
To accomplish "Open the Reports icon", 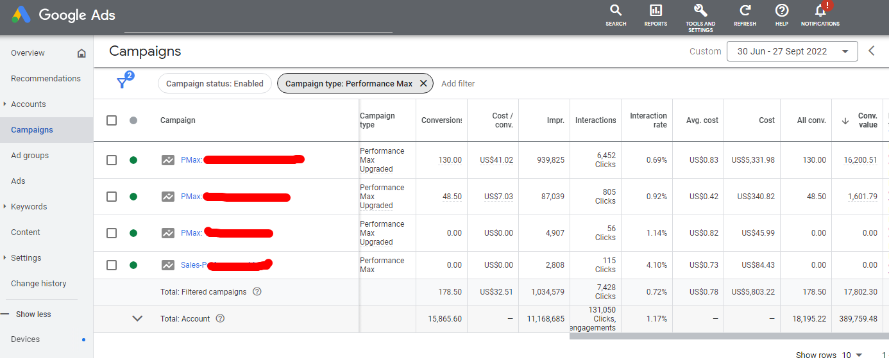I will click(656, 11).
